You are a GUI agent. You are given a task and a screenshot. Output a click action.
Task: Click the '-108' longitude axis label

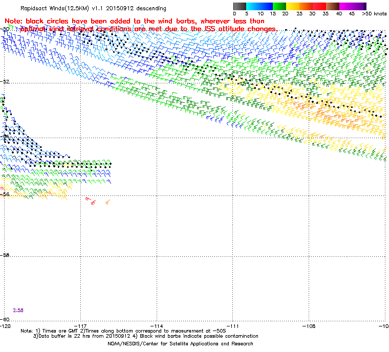point(309,326)
